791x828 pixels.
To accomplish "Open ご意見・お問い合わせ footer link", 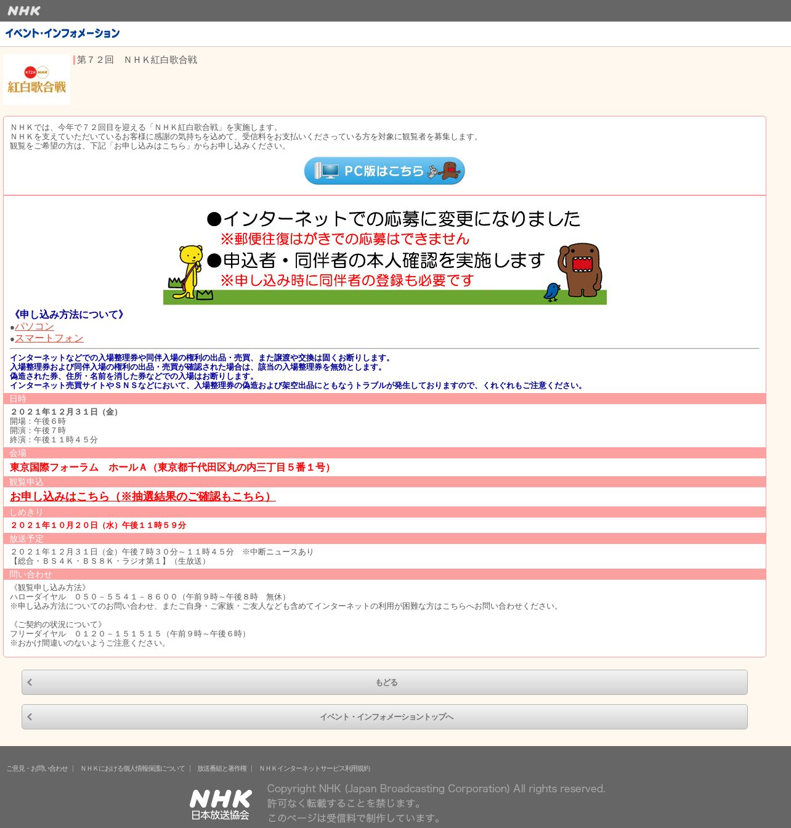I will coord(38,769).
